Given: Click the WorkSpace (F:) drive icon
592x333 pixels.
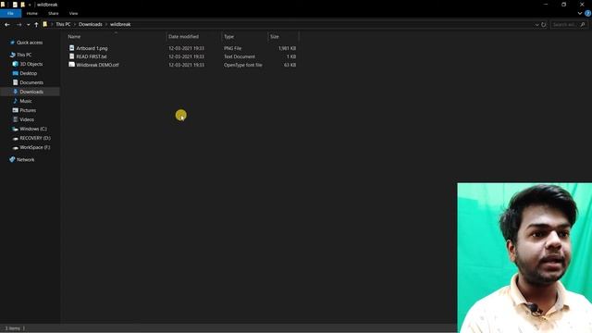Looking at the screenshot, I should (16, 148).
